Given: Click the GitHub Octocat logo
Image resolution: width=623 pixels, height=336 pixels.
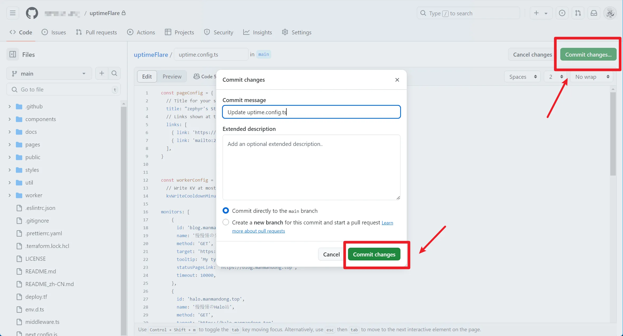Looking at the screenshot, I should pos(32,13).
